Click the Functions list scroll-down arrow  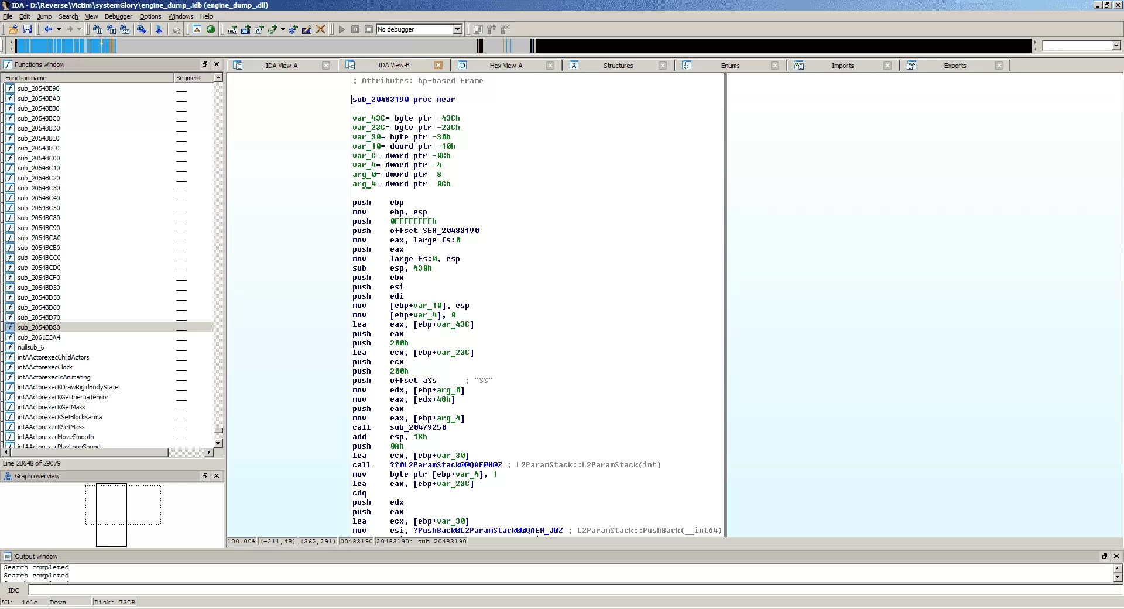(x=218, y=443)
